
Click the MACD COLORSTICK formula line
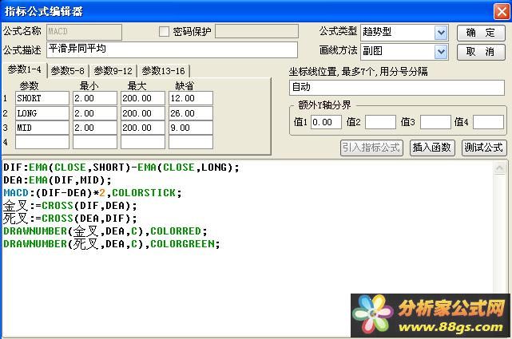point(93,193)
